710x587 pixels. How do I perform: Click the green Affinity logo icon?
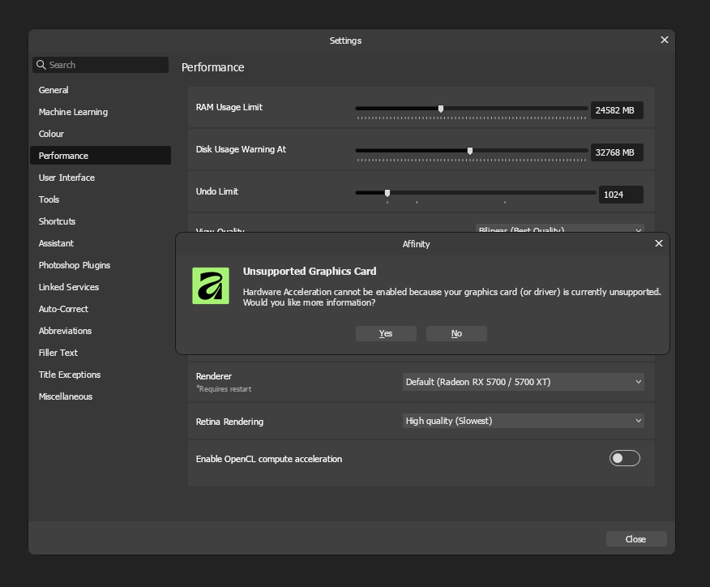pyautogui.click(x=211, y=285)
